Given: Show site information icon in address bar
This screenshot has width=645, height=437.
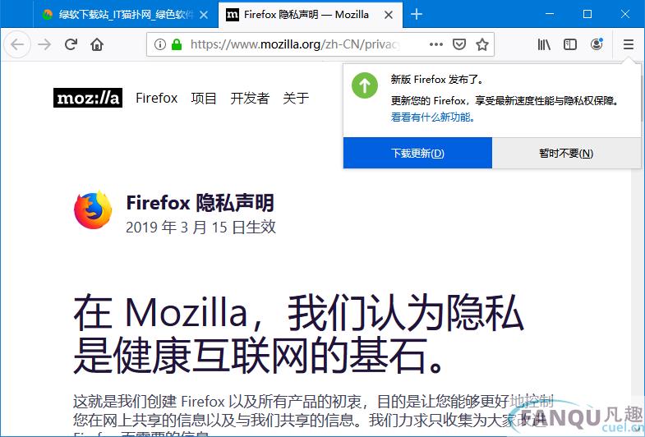Looking at the screenshot, I should (x=159, y=44).
